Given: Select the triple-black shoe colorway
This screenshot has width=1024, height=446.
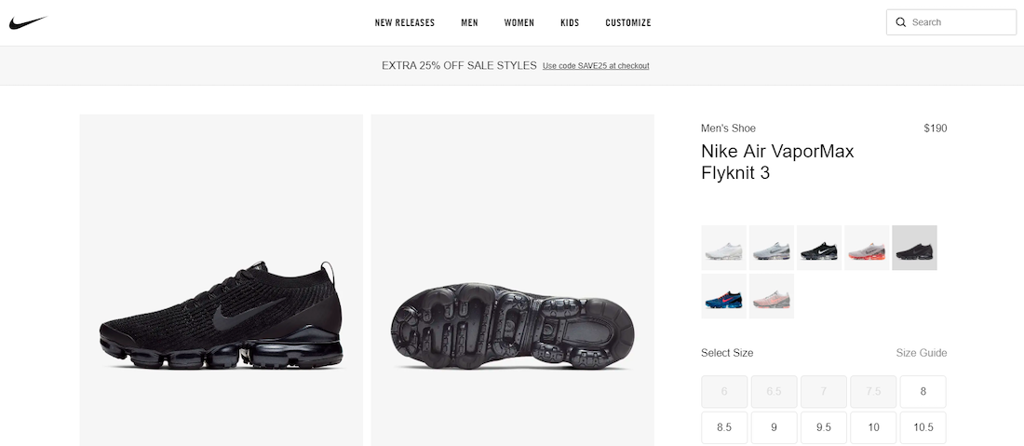Looking at the screenshot, I should (x=914, y=248).
